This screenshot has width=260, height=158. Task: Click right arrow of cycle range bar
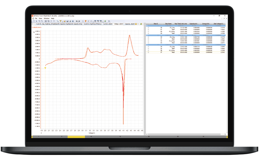(227, 137)
